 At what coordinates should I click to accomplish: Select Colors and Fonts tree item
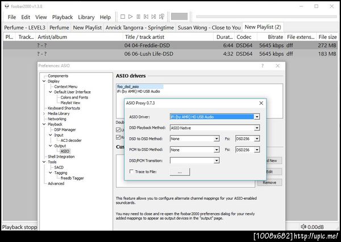click(74, 97)
